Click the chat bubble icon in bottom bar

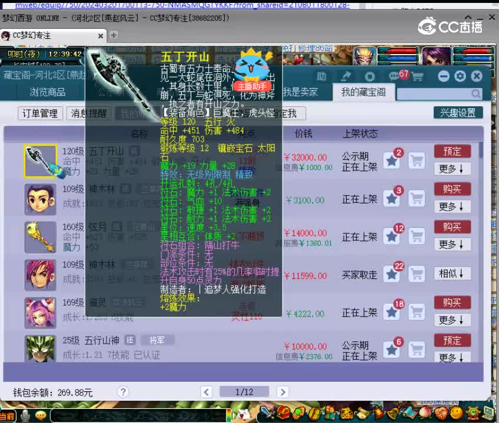41,415
